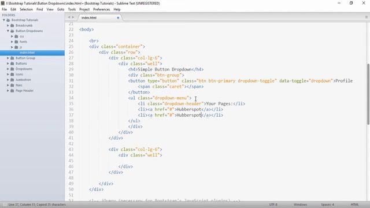Click the Jumbotron folder icon
The height and width of the screenshot is (208, 370).
[x=12, y=80]
